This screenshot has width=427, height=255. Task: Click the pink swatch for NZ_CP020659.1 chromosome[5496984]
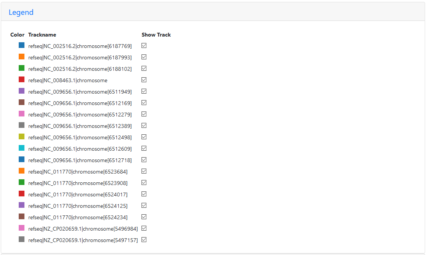click(21, 228)
